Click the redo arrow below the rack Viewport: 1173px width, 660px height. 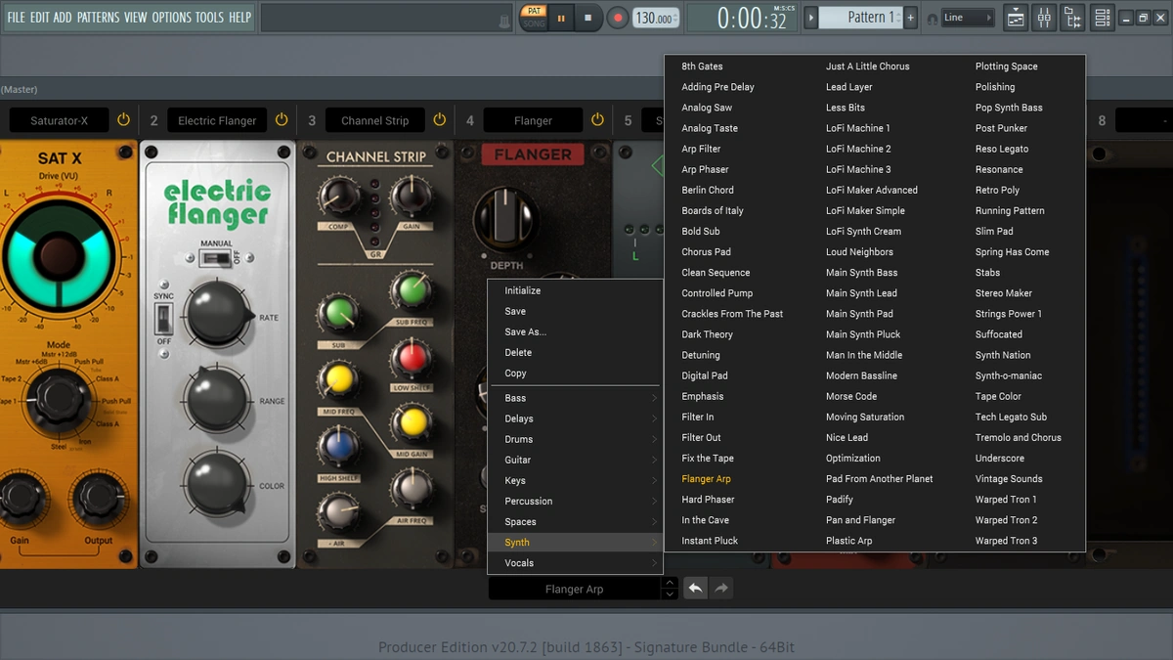click(720, 589)
